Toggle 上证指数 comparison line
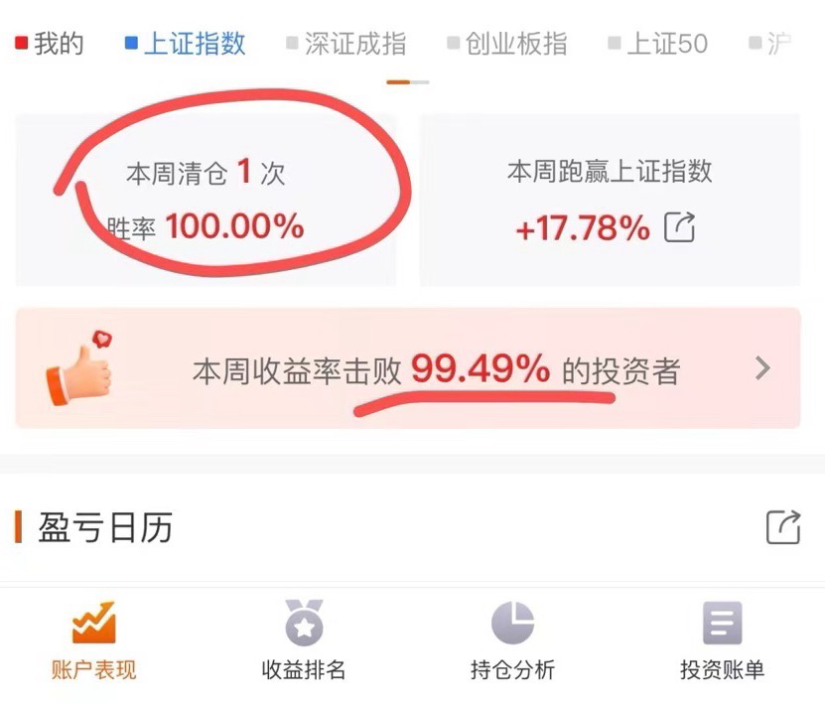This screenshot has width=825, height=704. click(186, 43)
